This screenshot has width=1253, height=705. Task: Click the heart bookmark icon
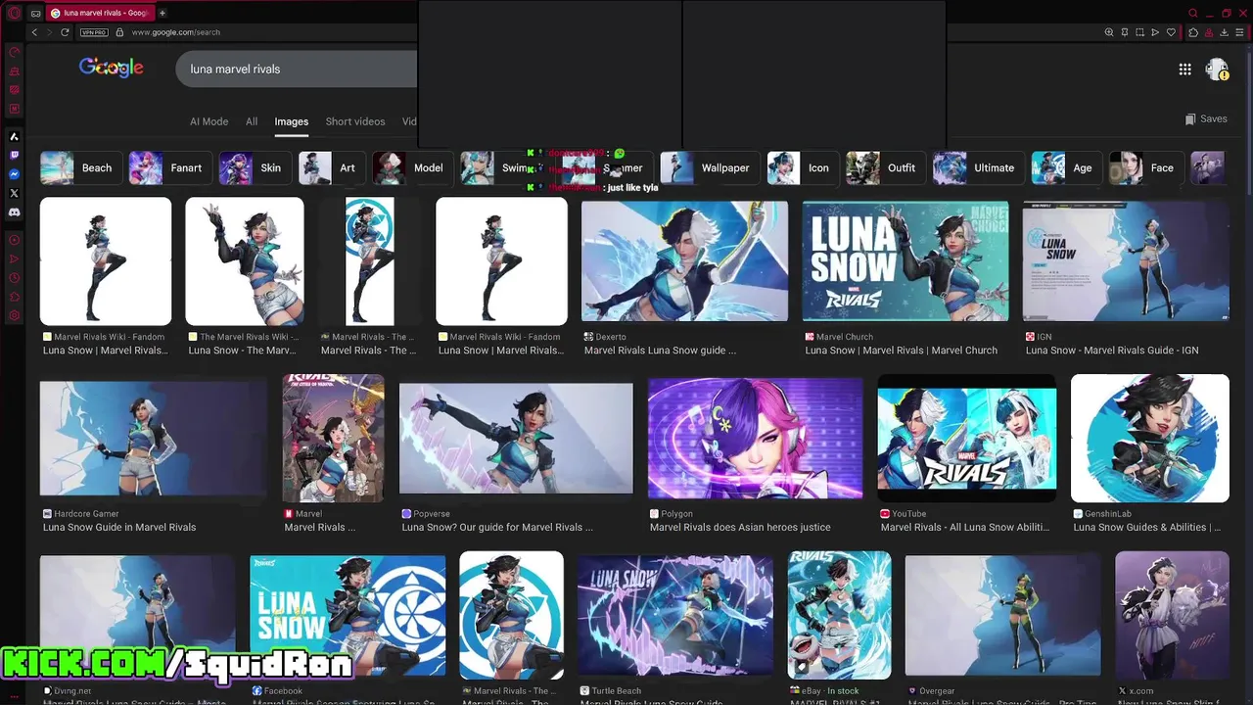(x=1171, y=32)
